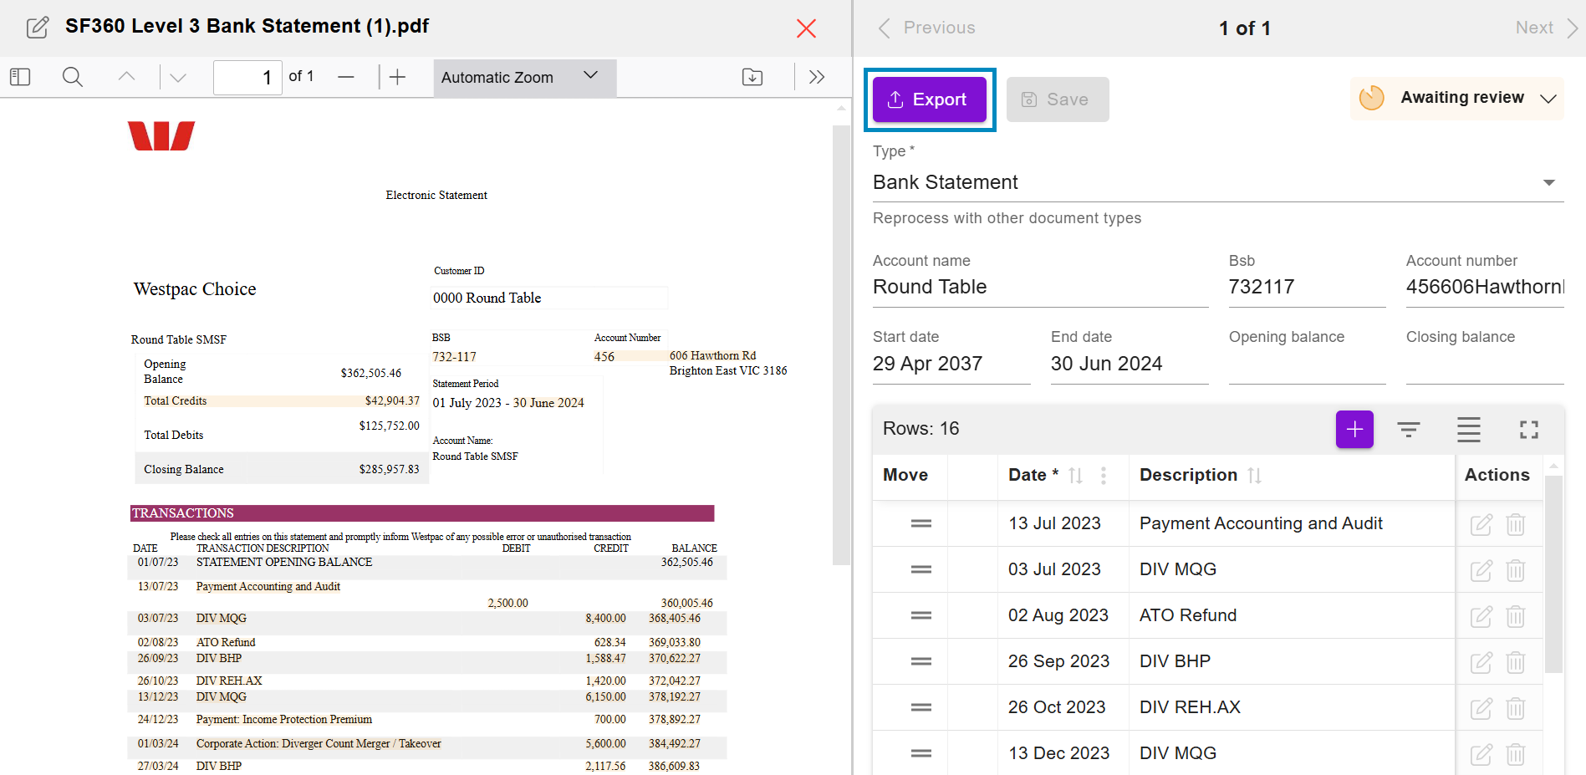Go to next PDF page arrow
The image size is (1586, 775).
coord(178,77)
